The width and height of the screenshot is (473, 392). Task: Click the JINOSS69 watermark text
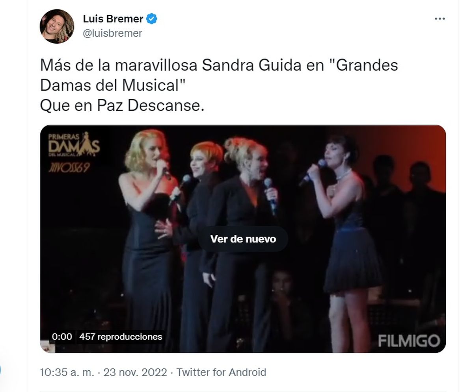click(69, 168)
